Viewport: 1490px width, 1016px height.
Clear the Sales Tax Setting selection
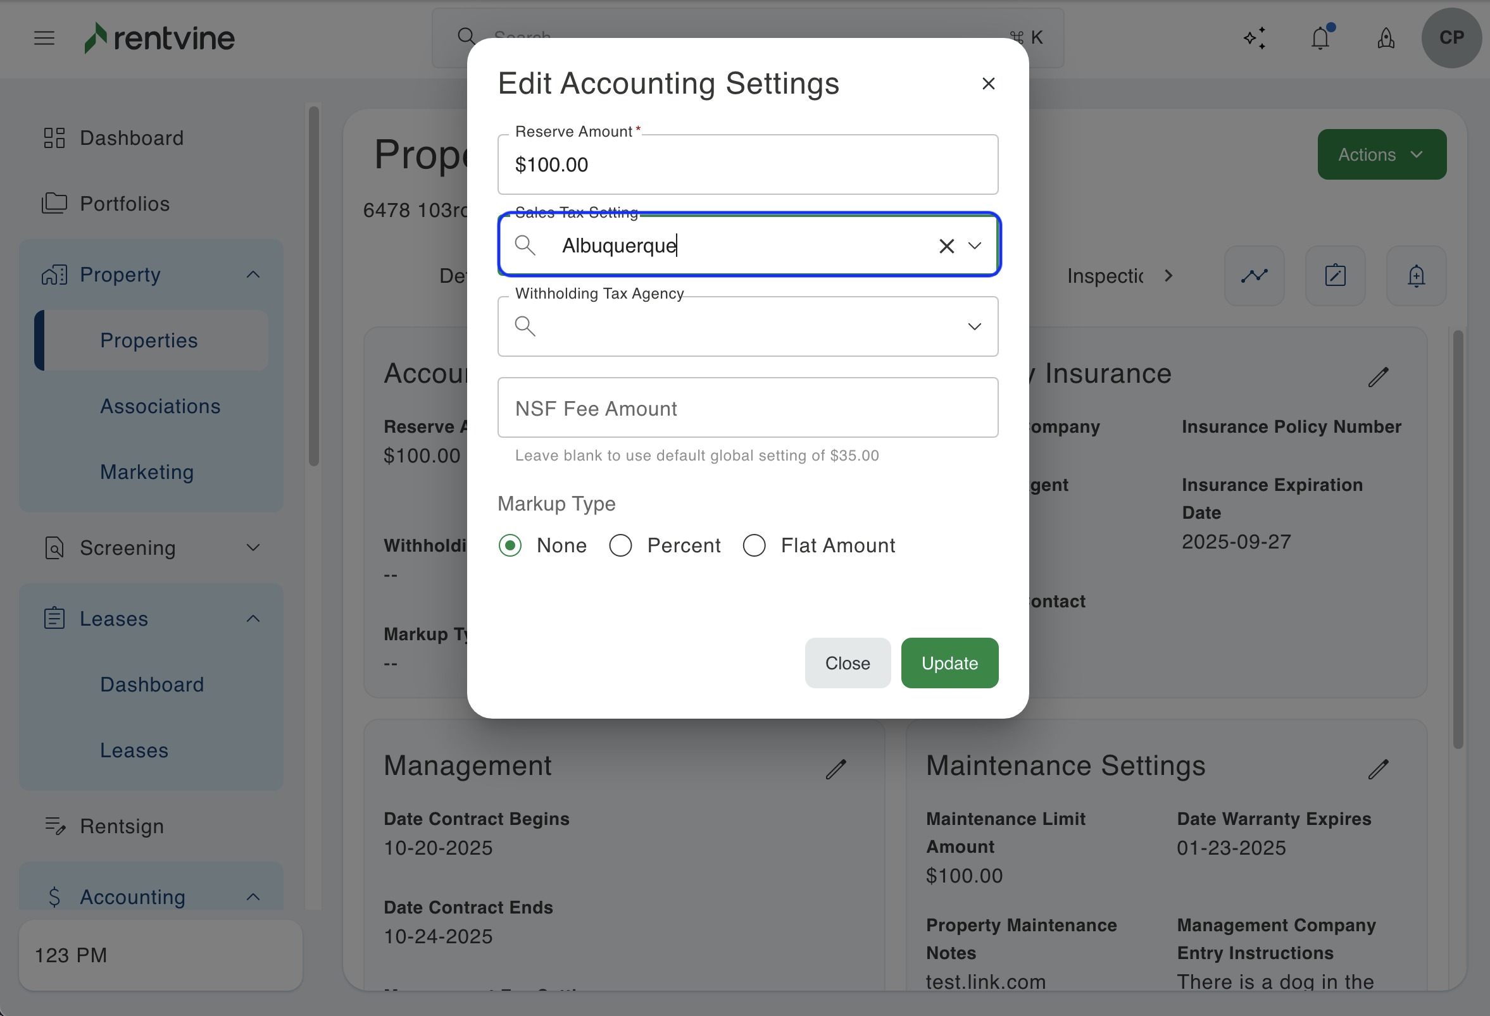coord(946,246)
